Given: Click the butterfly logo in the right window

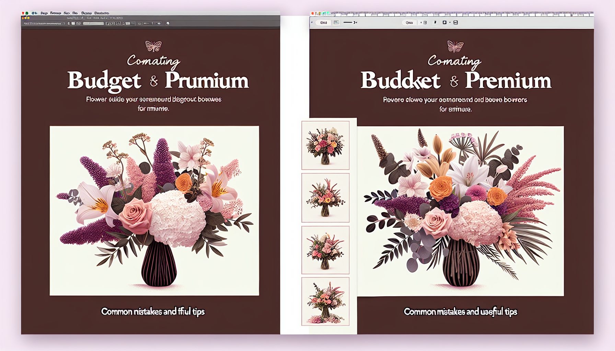Looking at the screenshot, I should (455, 46).
